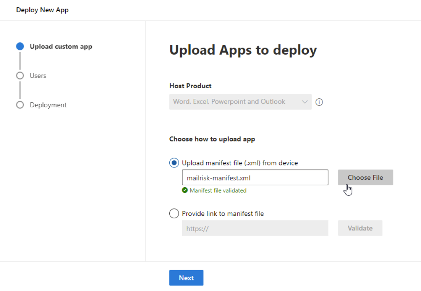Click the Users step circle indicator
This screenshot has height=291, width=421.
(20, 76)
